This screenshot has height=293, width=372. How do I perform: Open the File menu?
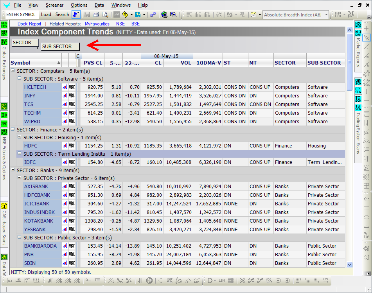(18, 5)
